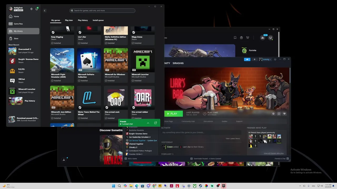Open notifications bell in Xbox app
Viewport: 337px width, 189px height.
(37, 9)
